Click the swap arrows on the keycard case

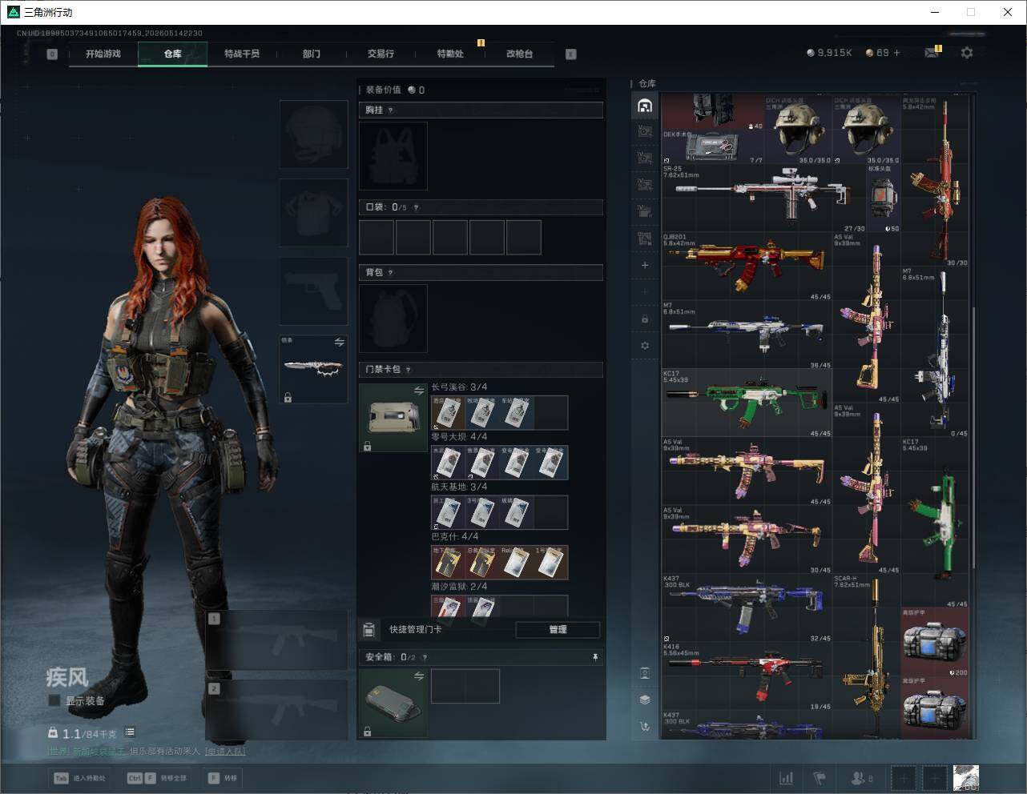(x=419, y=391)
